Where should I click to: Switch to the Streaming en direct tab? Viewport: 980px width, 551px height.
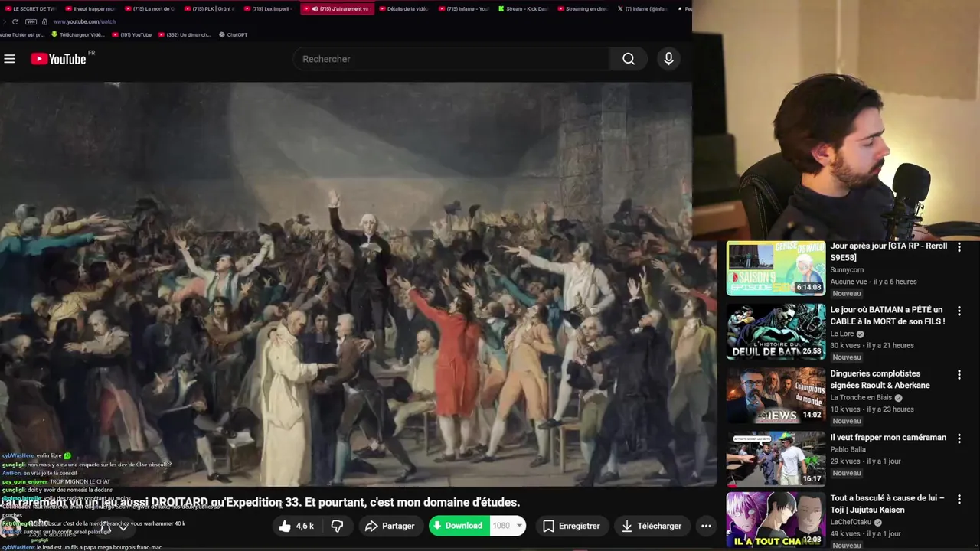tap(583, 9)
